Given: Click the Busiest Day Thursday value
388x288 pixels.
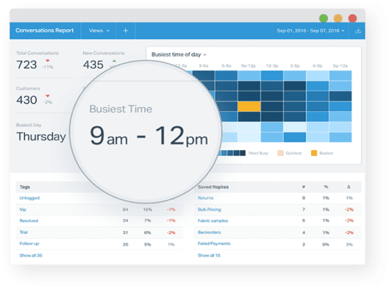Looking at the screenshot, I should coord(41,137).
